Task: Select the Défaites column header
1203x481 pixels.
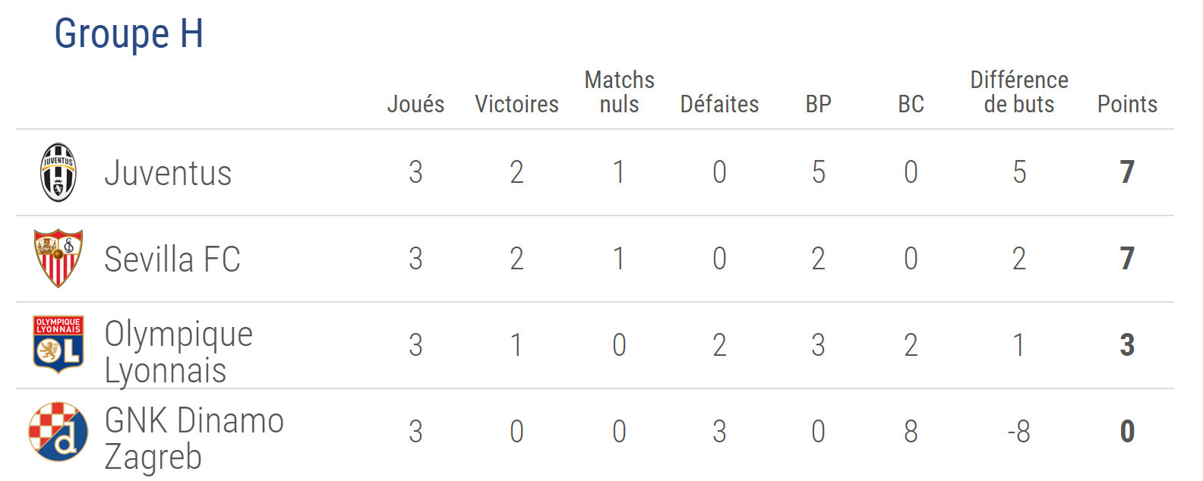Action: tap(719, 104)
